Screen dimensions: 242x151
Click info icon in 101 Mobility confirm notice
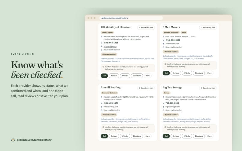coord(103,67)
